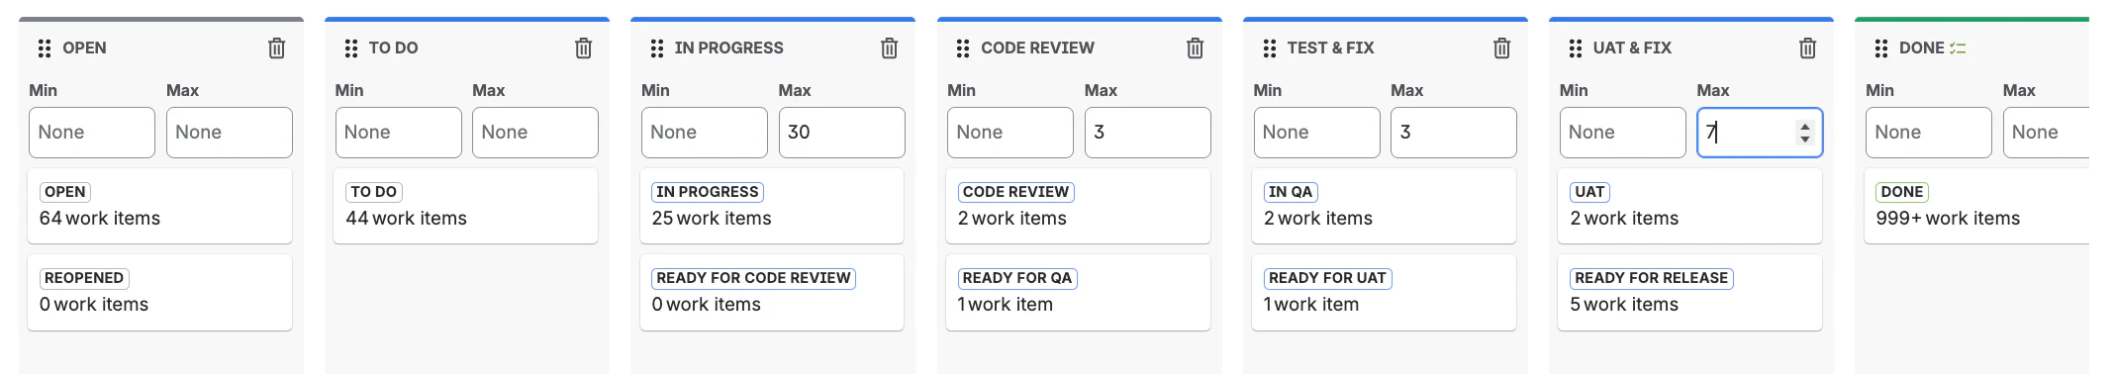Viewport: 2114px width, 374px height.
Task: Grab the drag handle of OPEN column
Action: (45, 47)
